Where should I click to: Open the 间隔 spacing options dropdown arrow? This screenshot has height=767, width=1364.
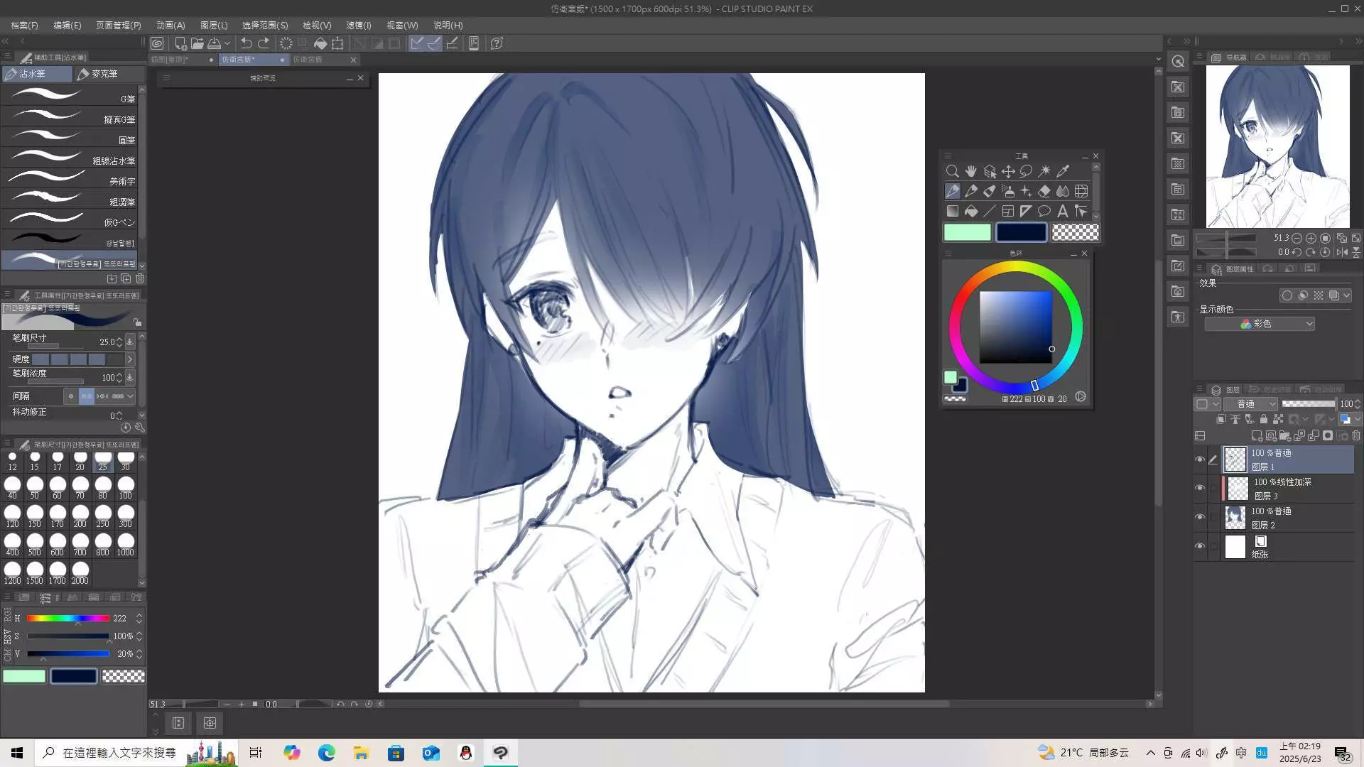pyautogui.click(x=130, y=396)
